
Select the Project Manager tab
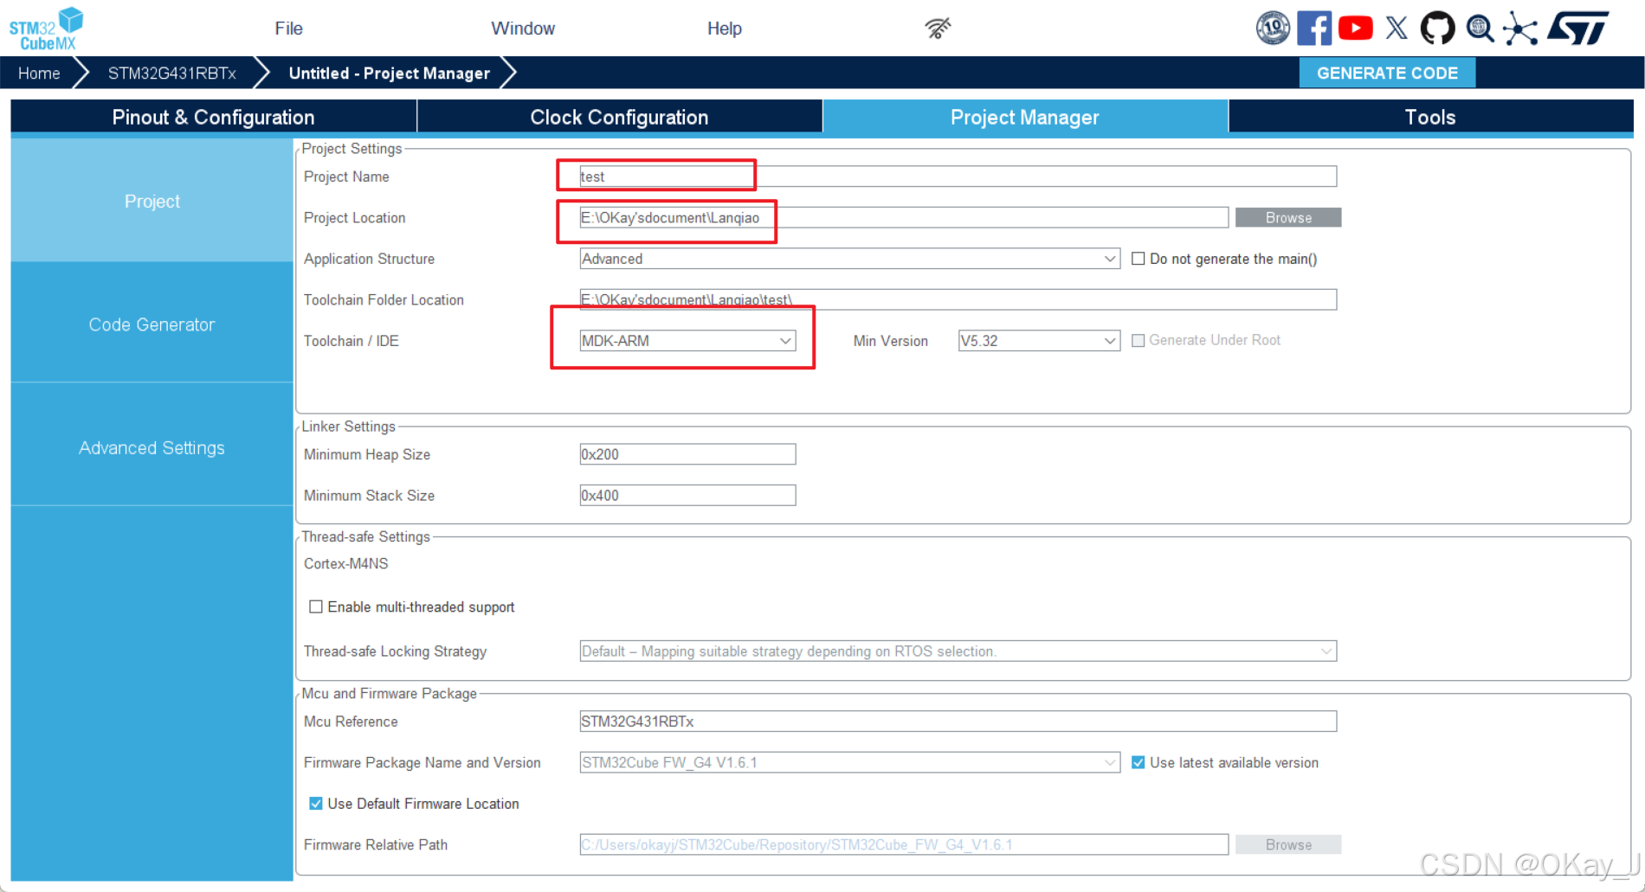[1025, 118]
